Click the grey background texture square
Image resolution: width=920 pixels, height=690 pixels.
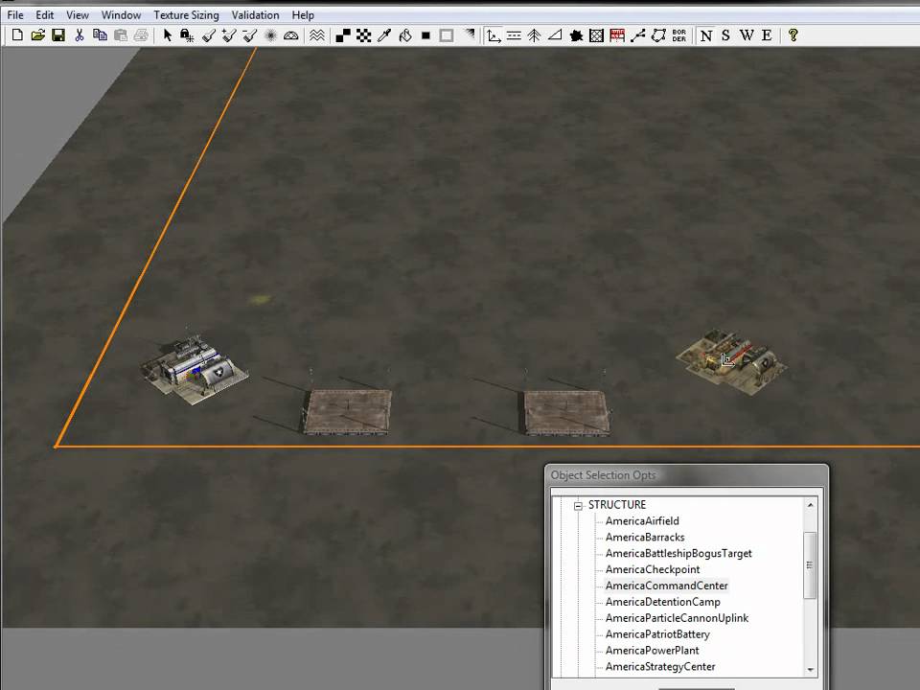coord(447,35)
